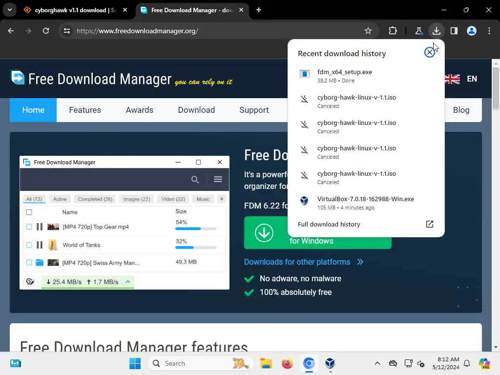Screen dimensions: 500x375
Task: Select the Active filter tab
Action: (60, 199)
